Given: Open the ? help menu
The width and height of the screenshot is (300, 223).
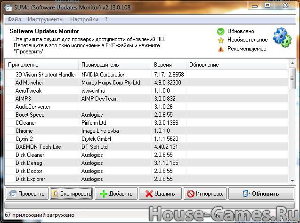Looking at the screenshot, I should point(106,19).
